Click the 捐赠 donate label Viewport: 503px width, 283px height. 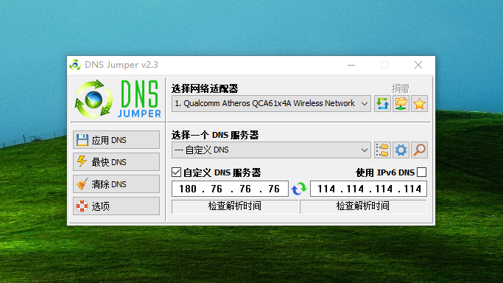[x=400, y=88]
